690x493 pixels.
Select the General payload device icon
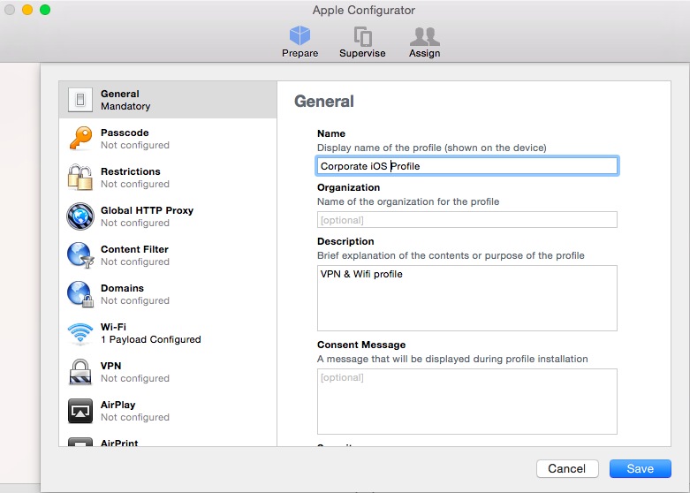[x=80, y=100]
